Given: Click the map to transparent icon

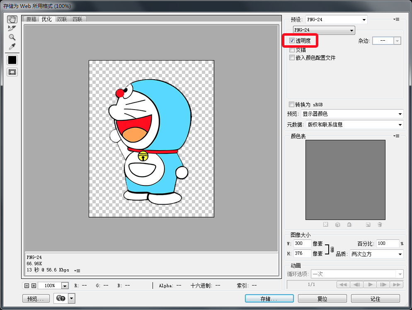Looking at the screenshot, I should click(325, 225).
